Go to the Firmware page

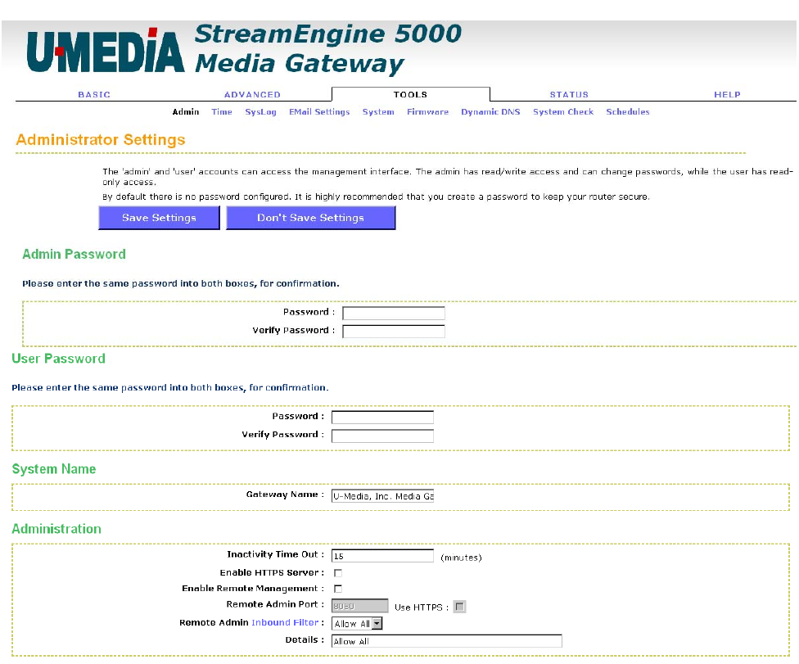[x=427, y=111]
